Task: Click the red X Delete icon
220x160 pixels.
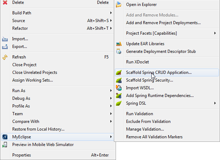Action: (x=5, y=2)
